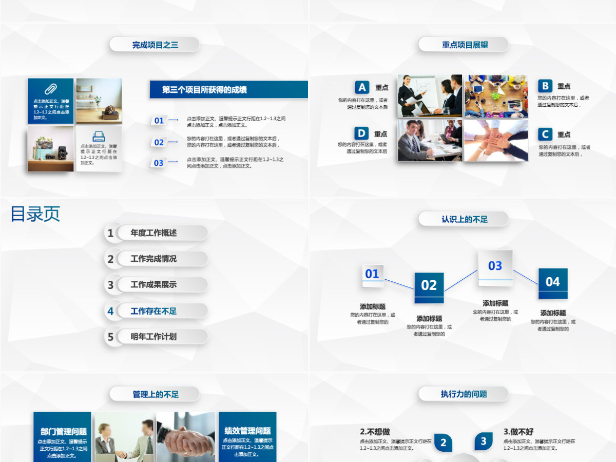Click number 2 badge near 不想做

pyautogui.click(x=444, y=443)
